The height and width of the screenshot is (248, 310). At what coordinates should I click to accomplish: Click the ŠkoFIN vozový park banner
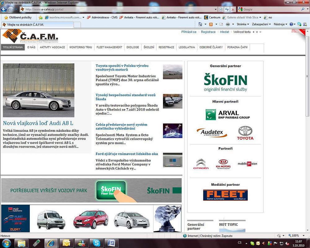[91, 190]
